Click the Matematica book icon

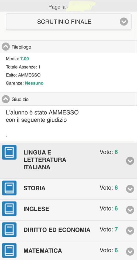tap(9, 250)
